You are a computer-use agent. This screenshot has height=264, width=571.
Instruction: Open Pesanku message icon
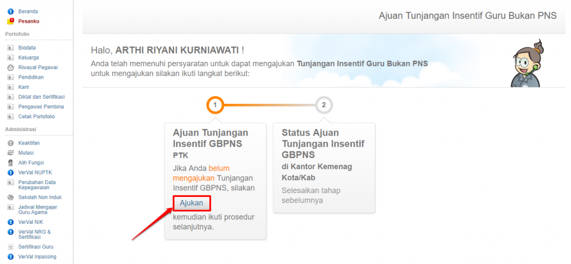click(10, 21)
